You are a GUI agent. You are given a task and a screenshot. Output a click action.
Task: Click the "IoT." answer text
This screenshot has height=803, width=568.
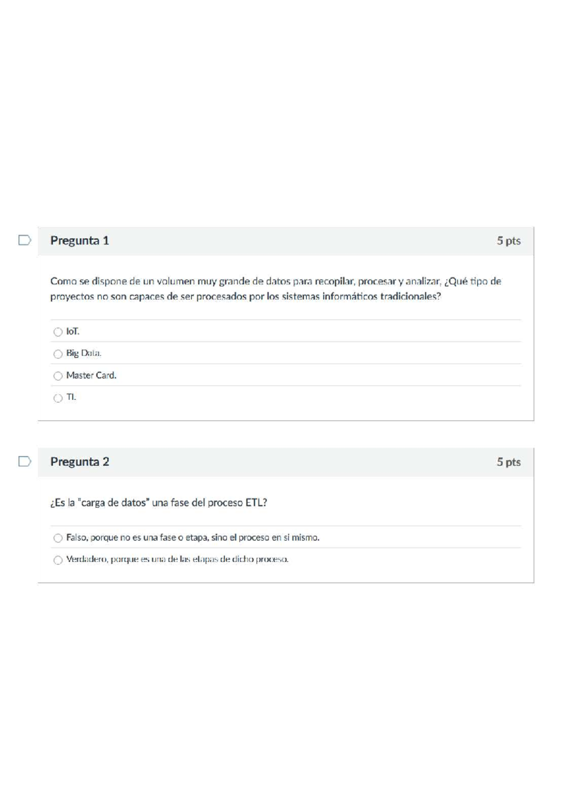(73, 332)
